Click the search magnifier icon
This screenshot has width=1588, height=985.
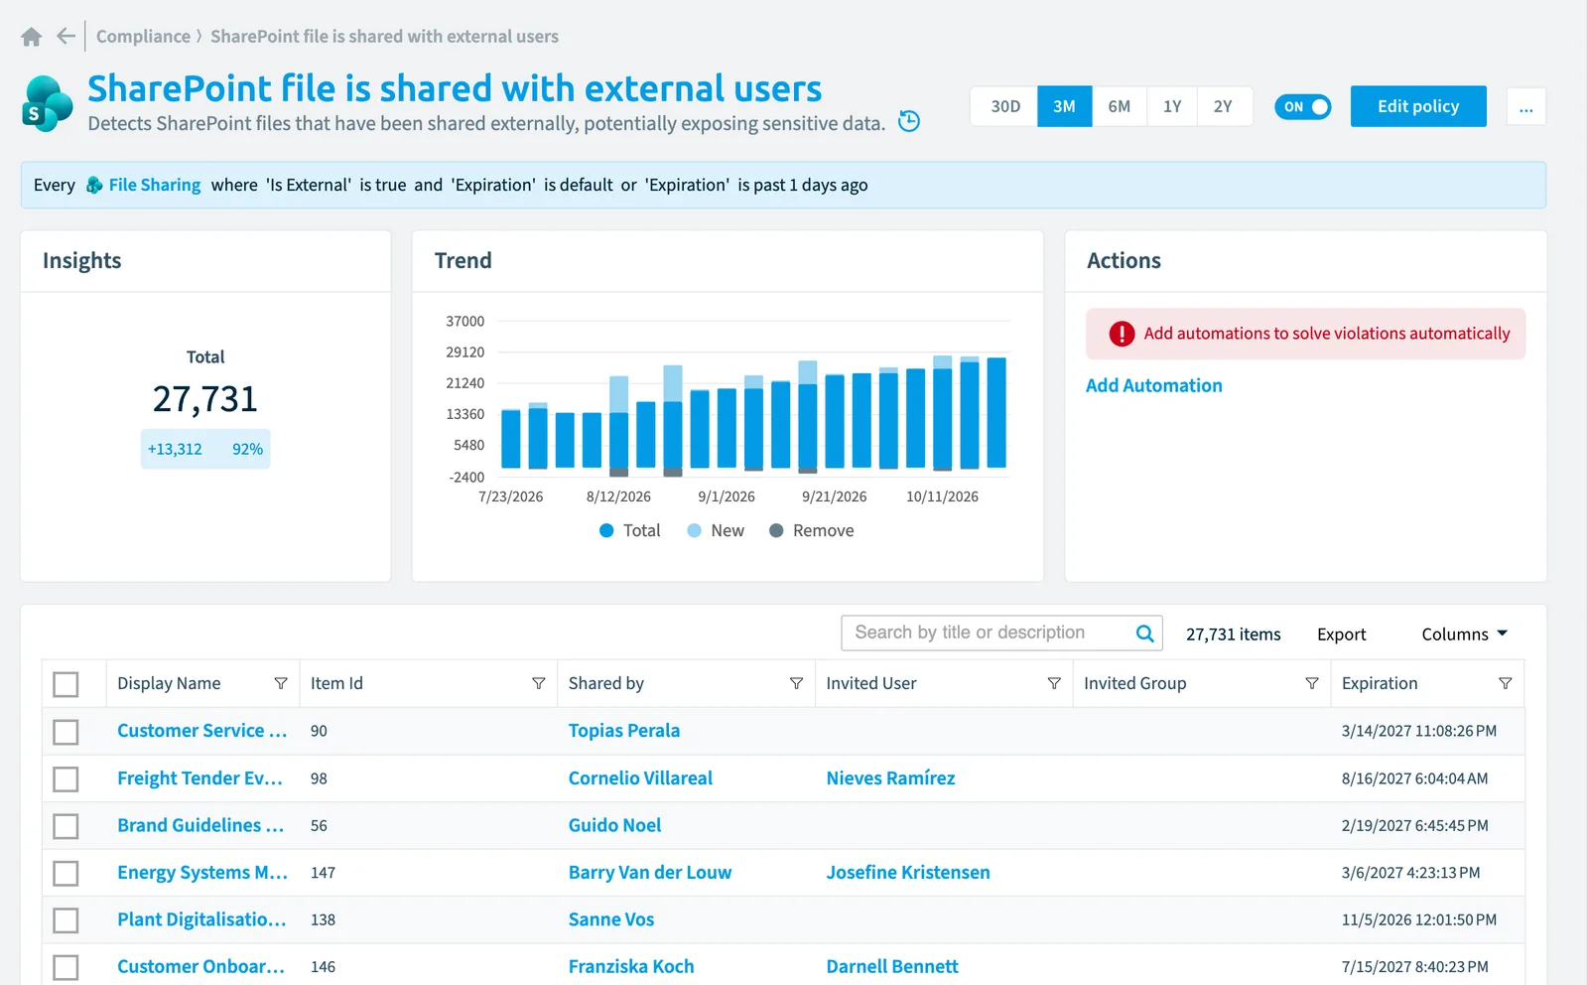point(1144,633)
